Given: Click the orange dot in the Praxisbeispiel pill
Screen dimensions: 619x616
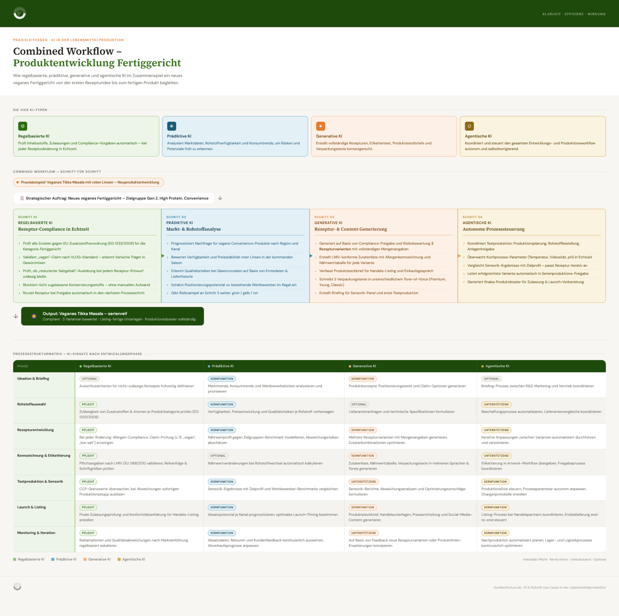Looking at the screenshot, I should tap(18, 182).
